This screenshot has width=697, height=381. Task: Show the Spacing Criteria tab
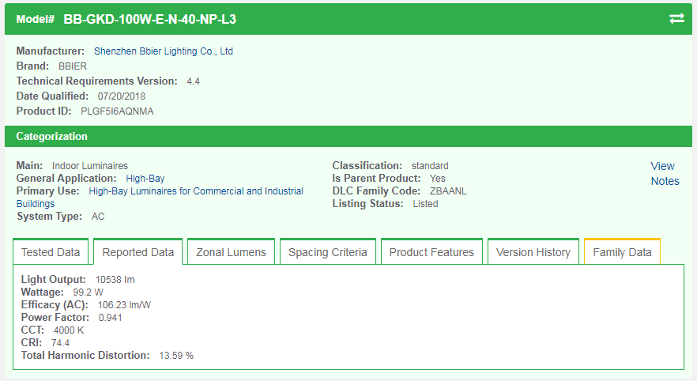[328, 252]
